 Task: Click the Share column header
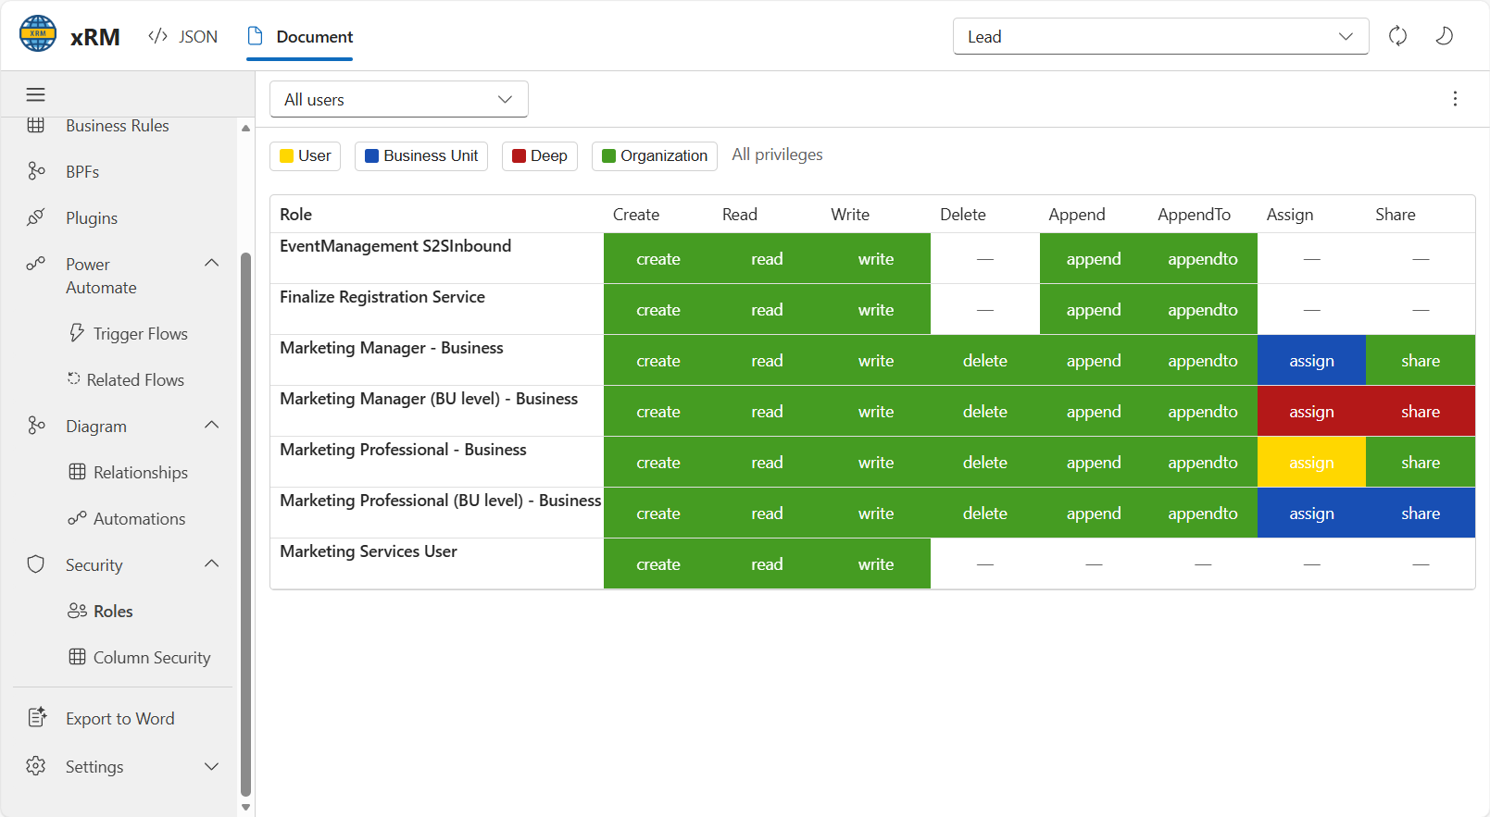[1395, 215]
